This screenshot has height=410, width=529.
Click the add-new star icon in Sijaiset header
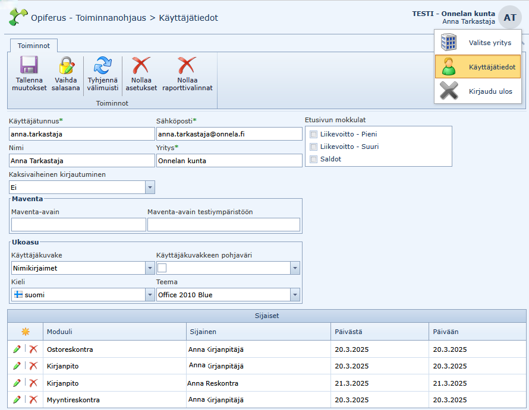click(x=26, y=332)
